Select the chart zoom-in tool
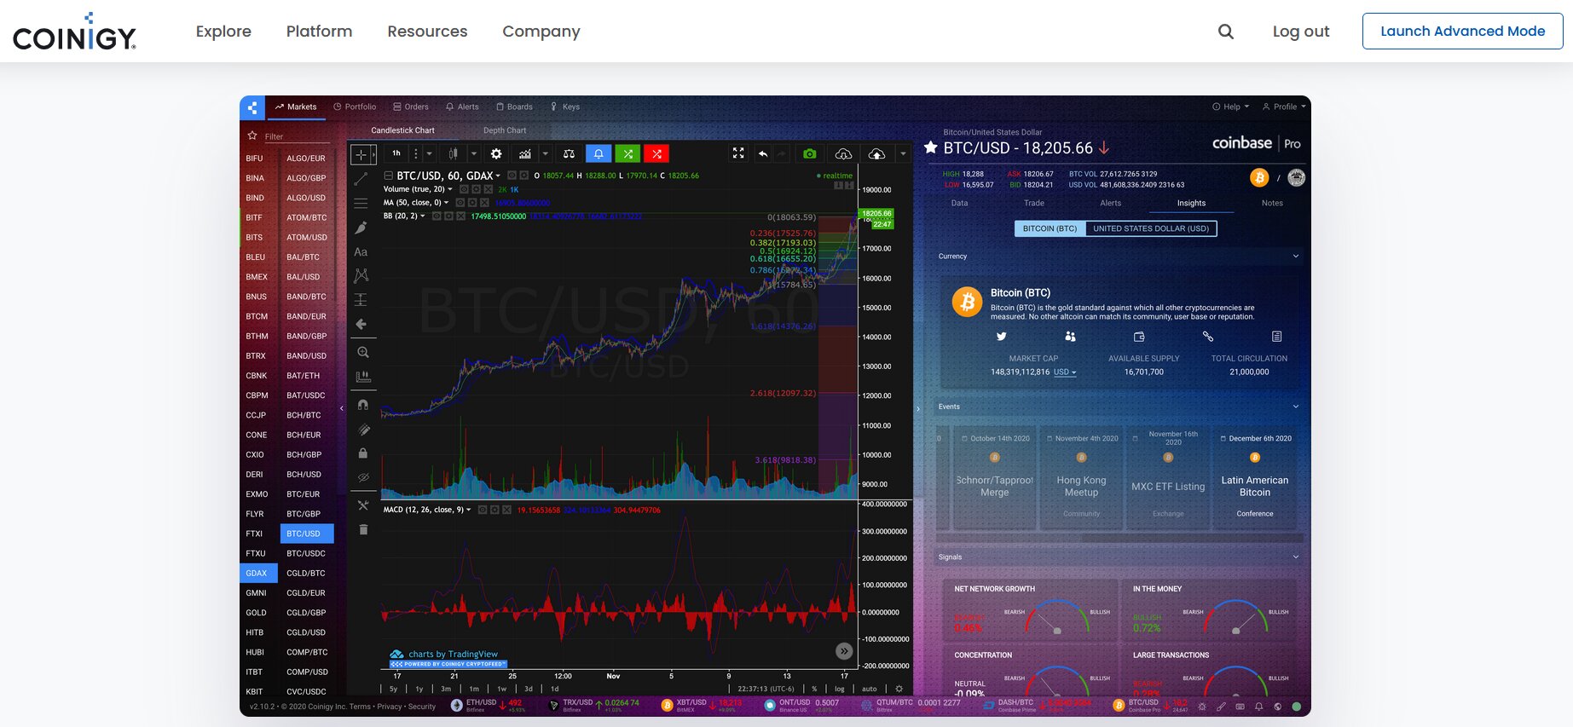This screenshot has width=1573, height=727. pos(362,352)
